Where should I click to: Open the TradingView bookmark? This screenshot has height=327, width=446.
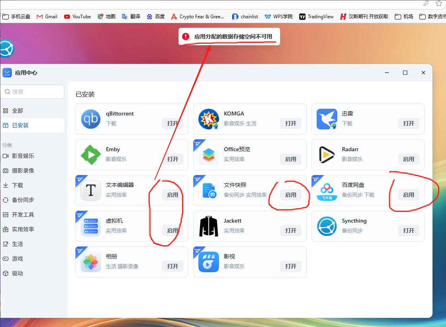pyautogui.click(x=316, y=17)
